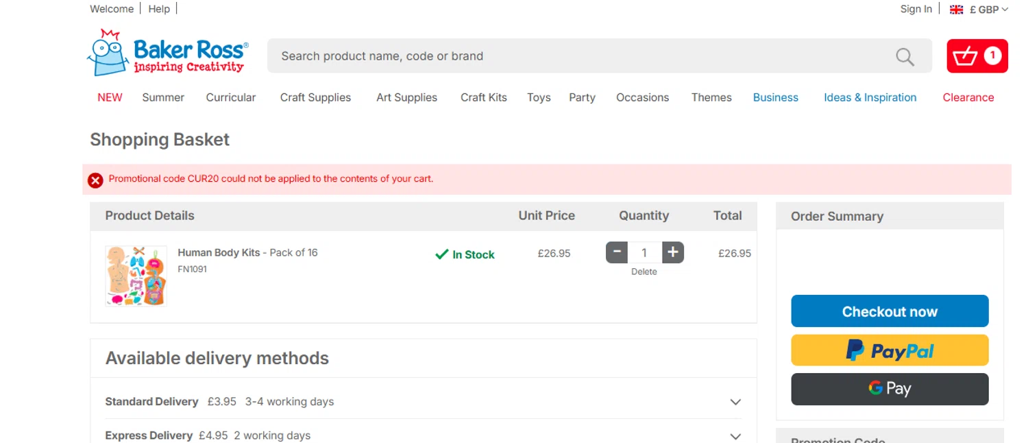This screenshot has height=443, width=1028.
Task: Open the Human Body Kits thumbnail
Action: pos(136,276)
